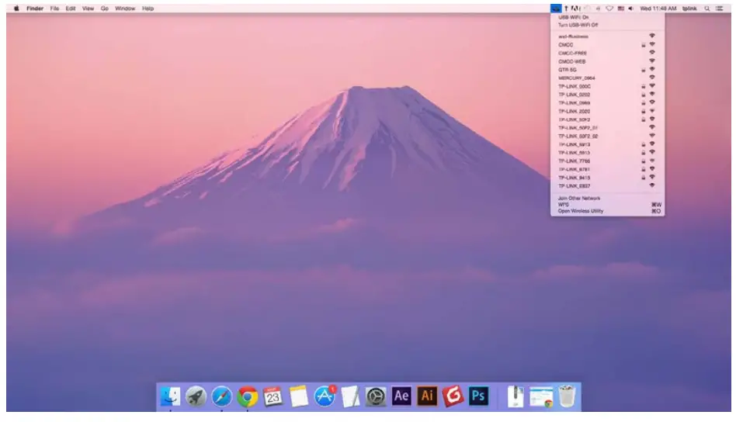Click the volume icon in menu bar
The height and width of the screenshot is (422, 736).
[630, 8]
